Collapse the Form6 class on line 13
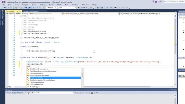The width and height of the screenshot is (185, 104). [21, 42]
